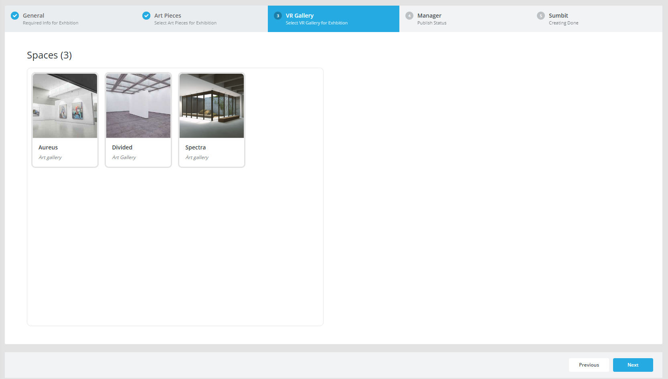Click the Spaces (3) heading
This screenshot has height=379, width=668.
pyautogui.click(x=49, y=55)
